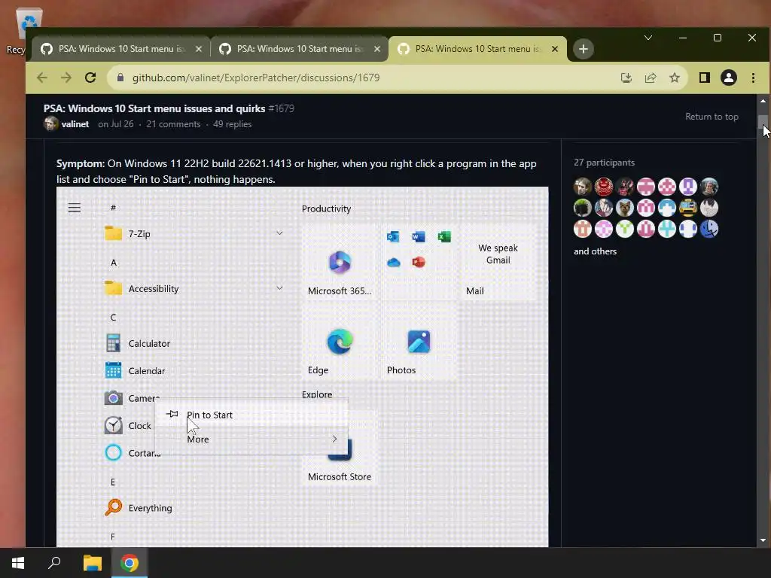Click the Productivity group heading
Viewport: 771px width, 578px height.
pyautogui.click(x=327, y=208)
